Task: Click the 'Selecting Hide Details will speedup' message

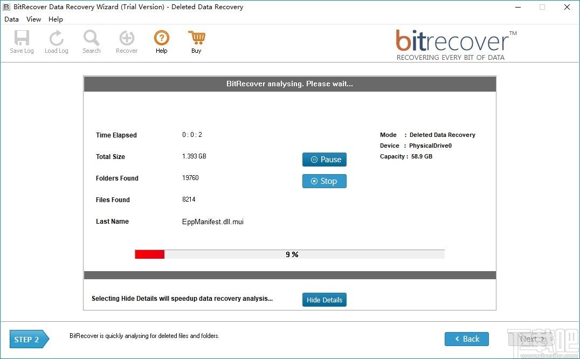Action: tap(182, 299)
